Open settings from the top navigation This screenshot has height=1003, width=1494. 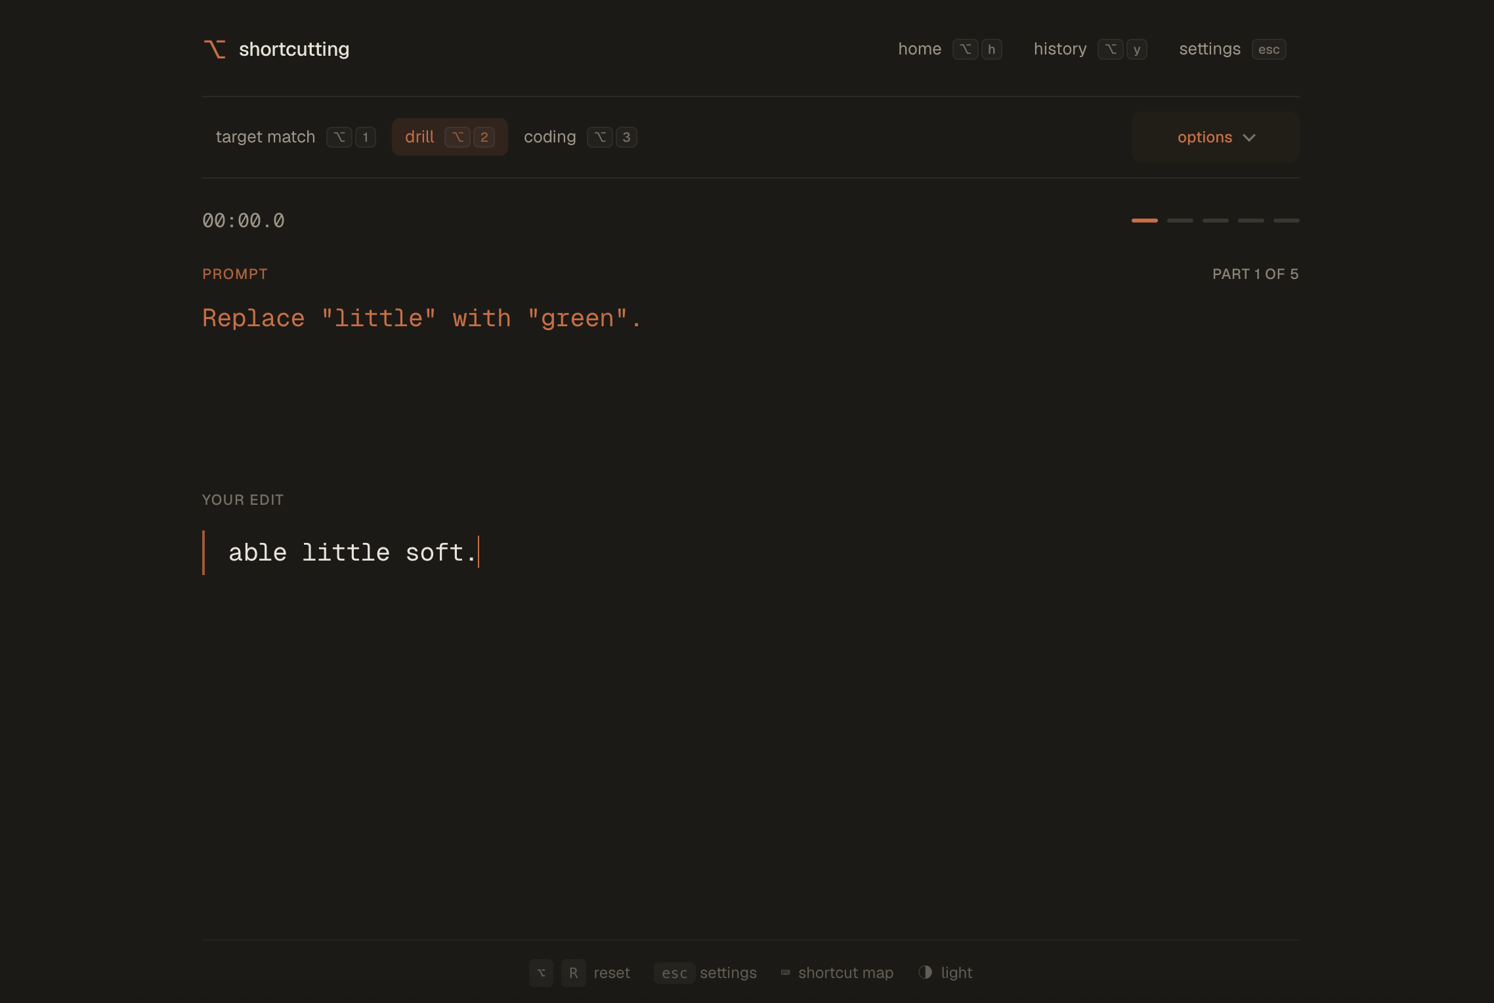(x=1210, y=49)
